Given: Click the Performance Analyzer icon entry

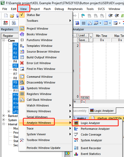Looking at the screenshot, I should [76, 129].
